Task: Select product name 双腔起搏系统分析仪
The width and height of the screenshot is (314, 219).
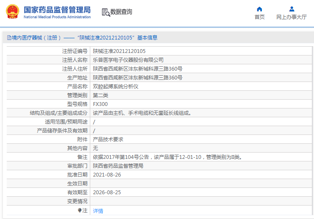Action: pos(115,87)
